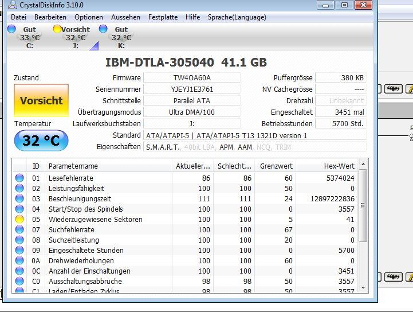Screen dimensions: 413x312
Task: Click the blue icon for Anzahl der Einschaltungen
Action: [19, 271]
